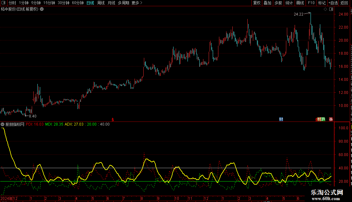Expand 更多 periods menu
352x202 pixels.
tap(137, 3)
